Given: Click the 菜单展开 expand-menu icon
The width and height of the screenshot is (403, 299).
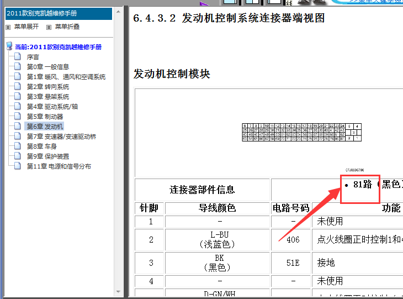Looking at the screenshot, I should tap(8, 27).
